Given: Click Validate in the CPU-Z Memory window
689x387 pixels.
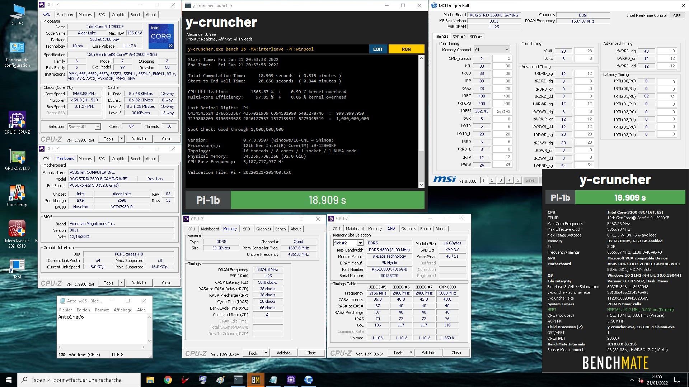Looking at the screenshot, I should click(283, 353).
